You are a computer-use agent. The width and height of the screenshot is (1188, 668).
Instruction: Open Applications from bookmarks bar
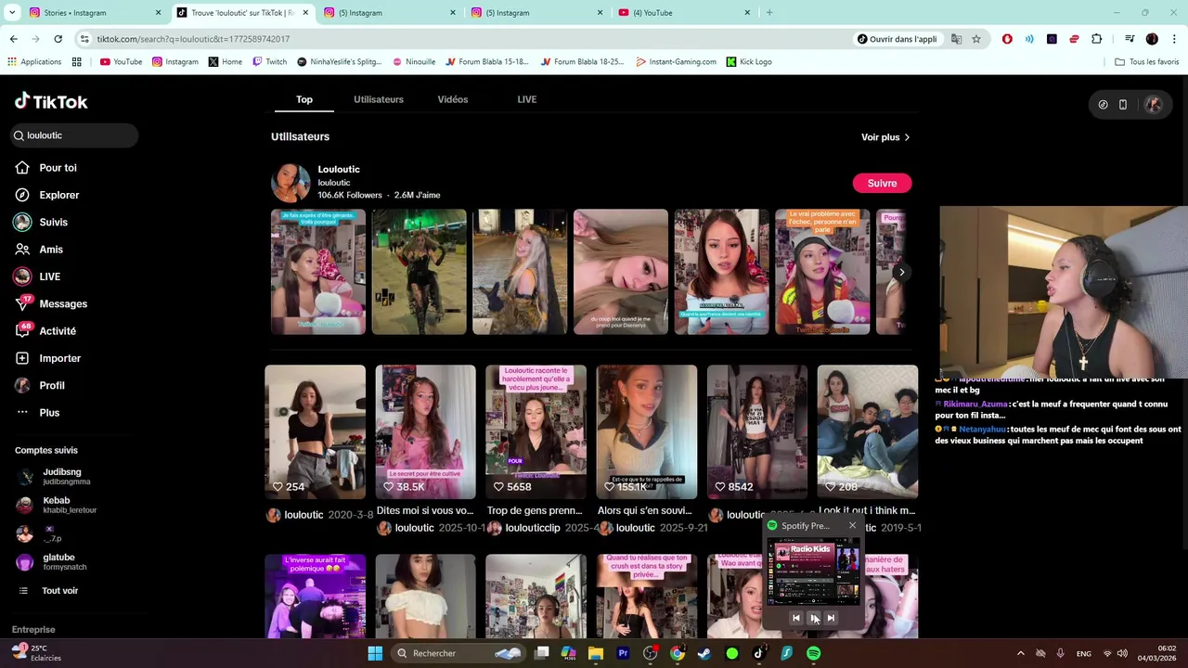tap(34, 62)
